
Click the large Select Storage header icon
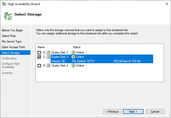pyautogui.click(x=8, y=16)
